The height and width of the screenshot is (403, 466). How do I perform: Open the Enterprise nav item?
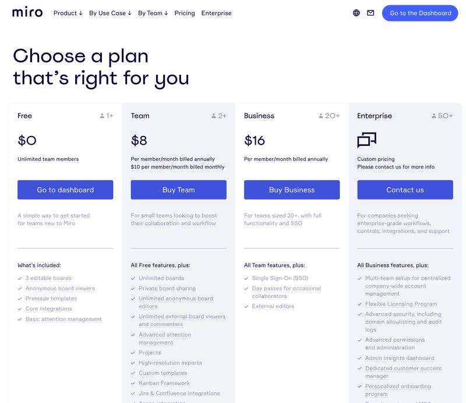tap(216, 13)
